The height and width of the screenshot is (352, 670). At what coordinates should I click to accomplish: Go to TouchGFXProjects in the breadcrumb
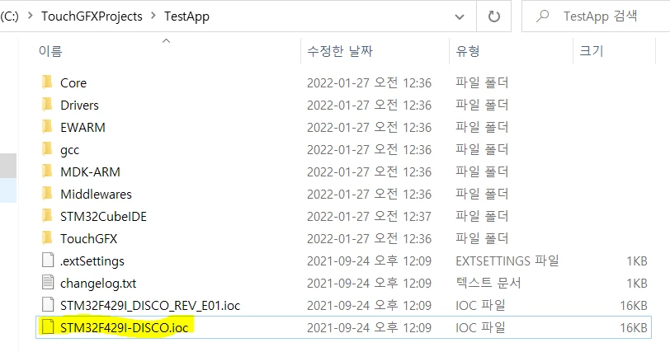tap(92, 16)
